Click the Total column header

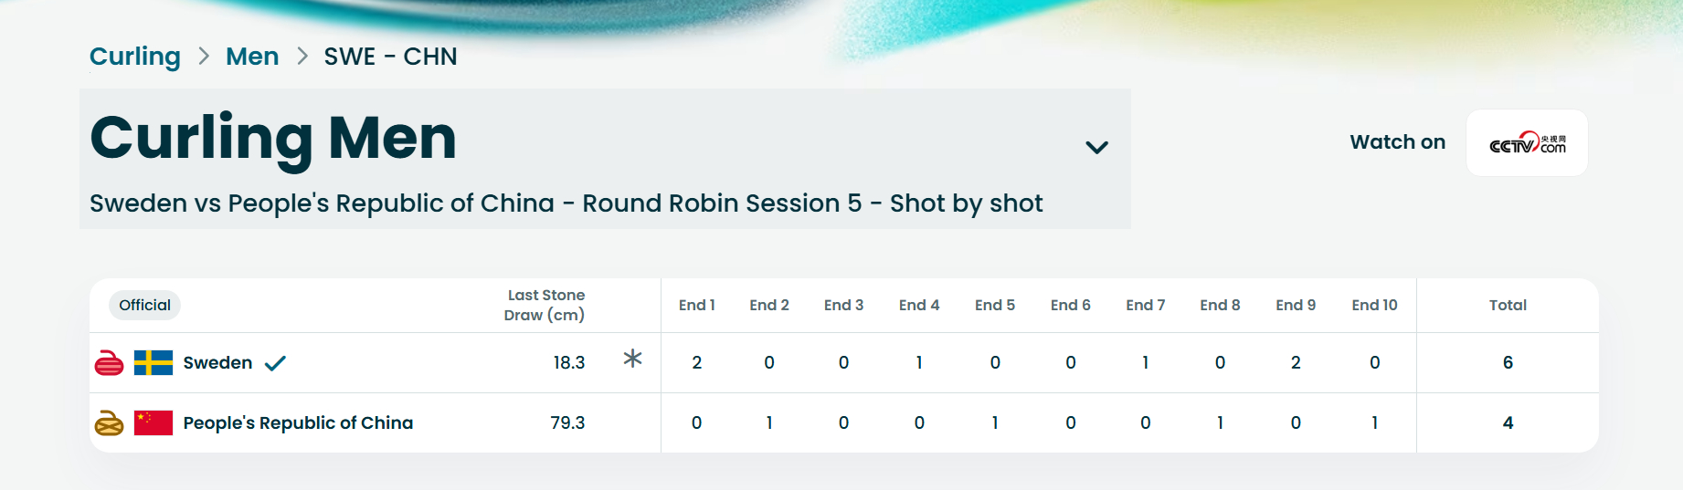point(1508,305)
